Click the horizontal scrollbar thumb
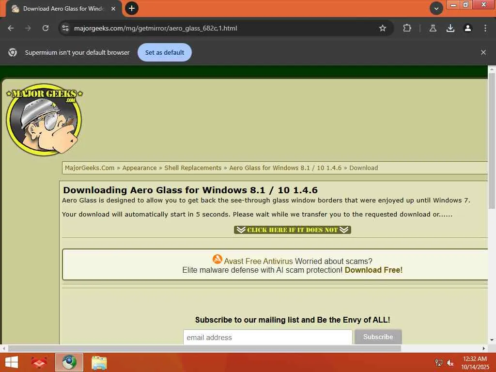This screenshot has width=496, height=372. click(204, 348)
